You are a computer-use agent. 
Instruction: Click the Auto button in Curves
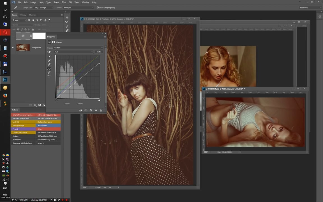(x=99, y=52)
